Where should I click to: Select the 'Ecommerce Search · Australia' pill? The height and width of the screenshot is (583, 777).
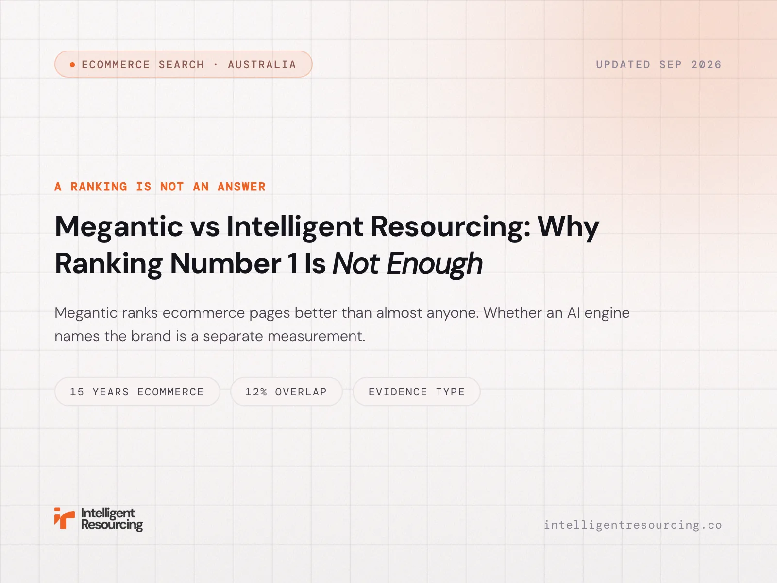(183, 64)
